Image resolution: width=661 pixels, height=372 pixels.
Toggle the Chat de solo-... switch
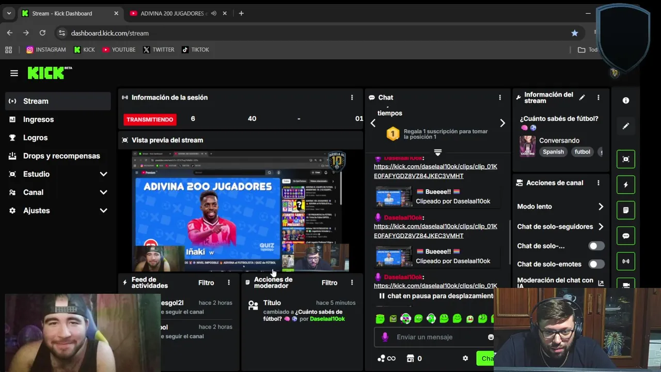[x=596, y=246]
